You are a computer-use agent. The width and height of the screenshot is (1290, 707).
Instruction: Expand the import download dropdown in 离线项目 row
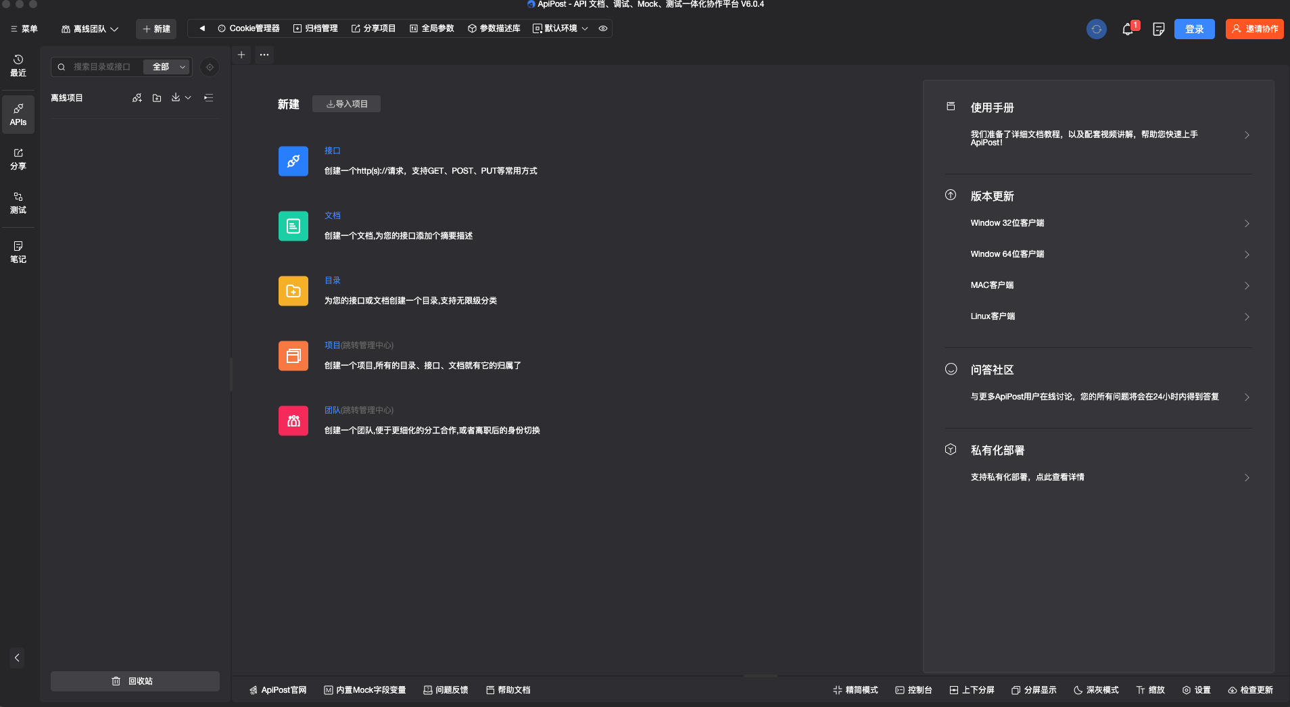coord(181,98)
